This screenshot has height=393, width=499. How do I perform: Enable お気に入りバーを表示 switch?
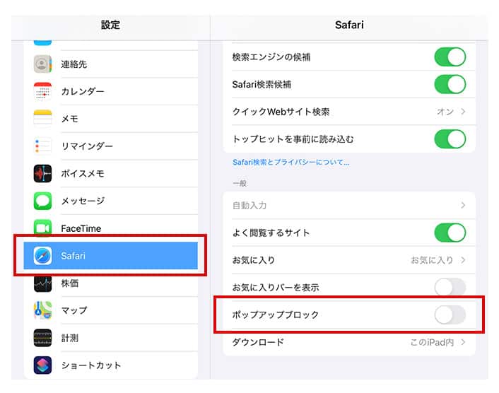tap(450, 288)
